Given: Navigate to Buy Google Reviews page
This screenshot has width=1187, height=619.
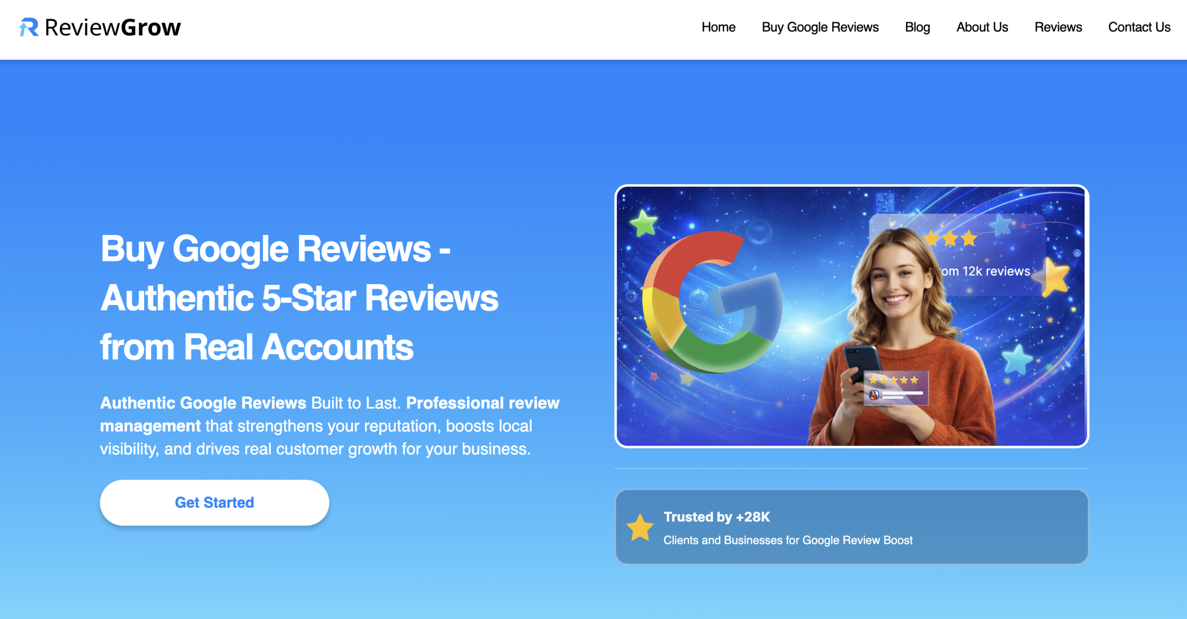Looking at the screenshot, I should click(820, 27).
